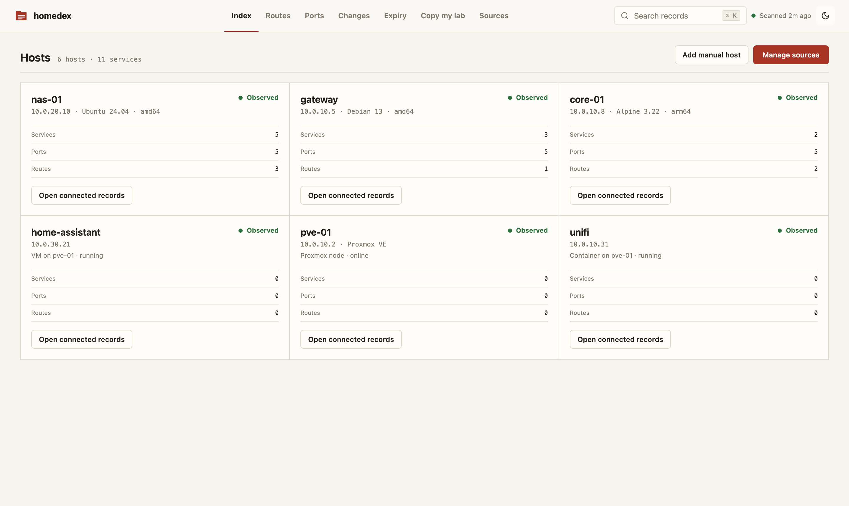Open connected records for nas-01
The image size is (849, 506).
[x=82, y=195]
